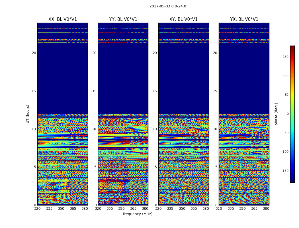Screen dimensions: 299x228
Task: Click the XY panel y-tick "5"
Action: (156, 167)
